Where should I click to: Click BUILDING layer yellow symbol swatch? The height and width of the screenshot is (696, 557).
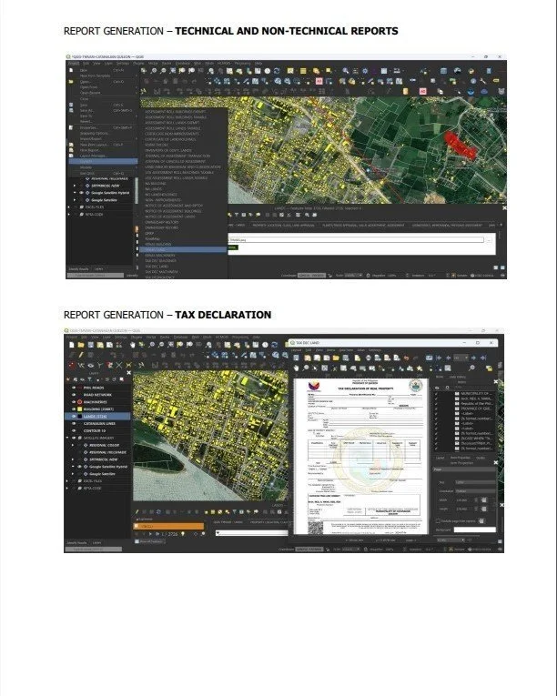tap(80, 409)
